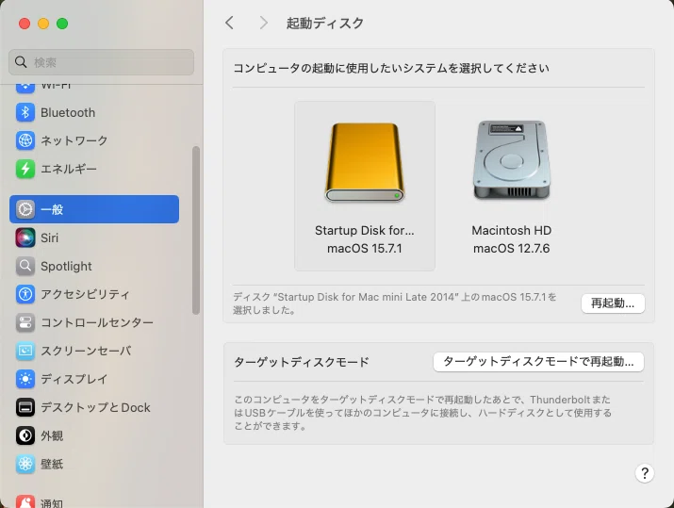Click the 起動ディスク page title
The height and width of the screenshot is (508, 674).
[325, 24]
